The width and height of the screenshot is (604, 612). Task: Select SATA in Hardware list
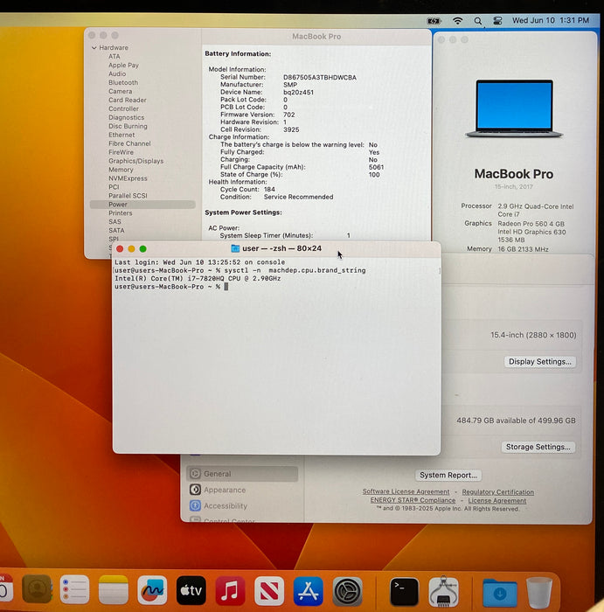(x=116, y=230)
